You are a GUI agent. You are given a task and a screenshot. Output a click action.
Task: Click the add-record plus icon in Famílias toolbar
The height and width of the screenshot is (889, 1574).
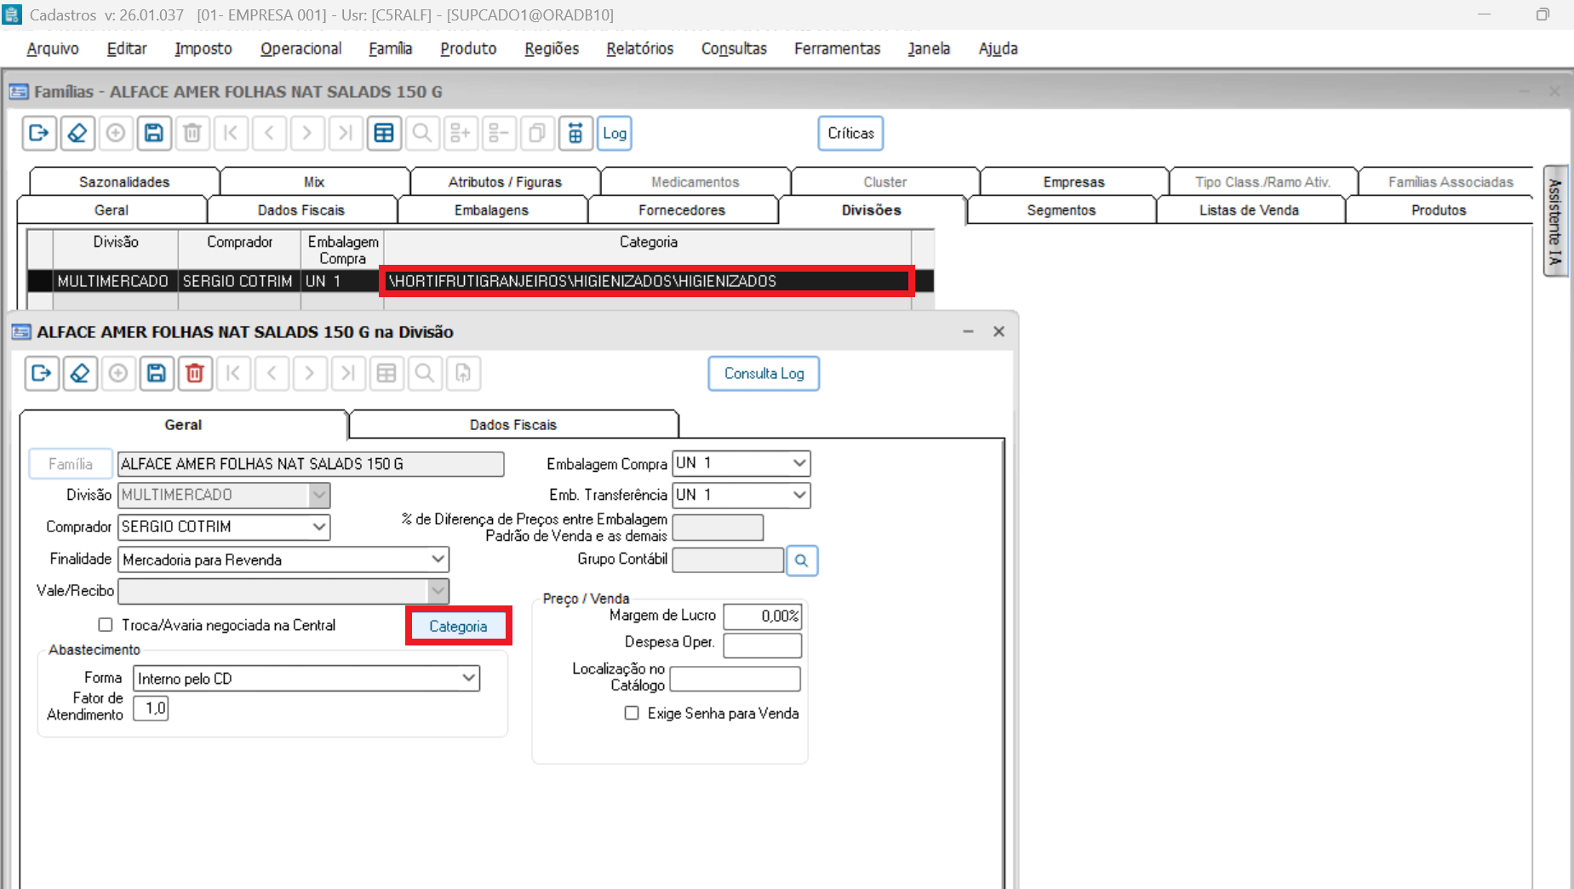pos(116,133)
